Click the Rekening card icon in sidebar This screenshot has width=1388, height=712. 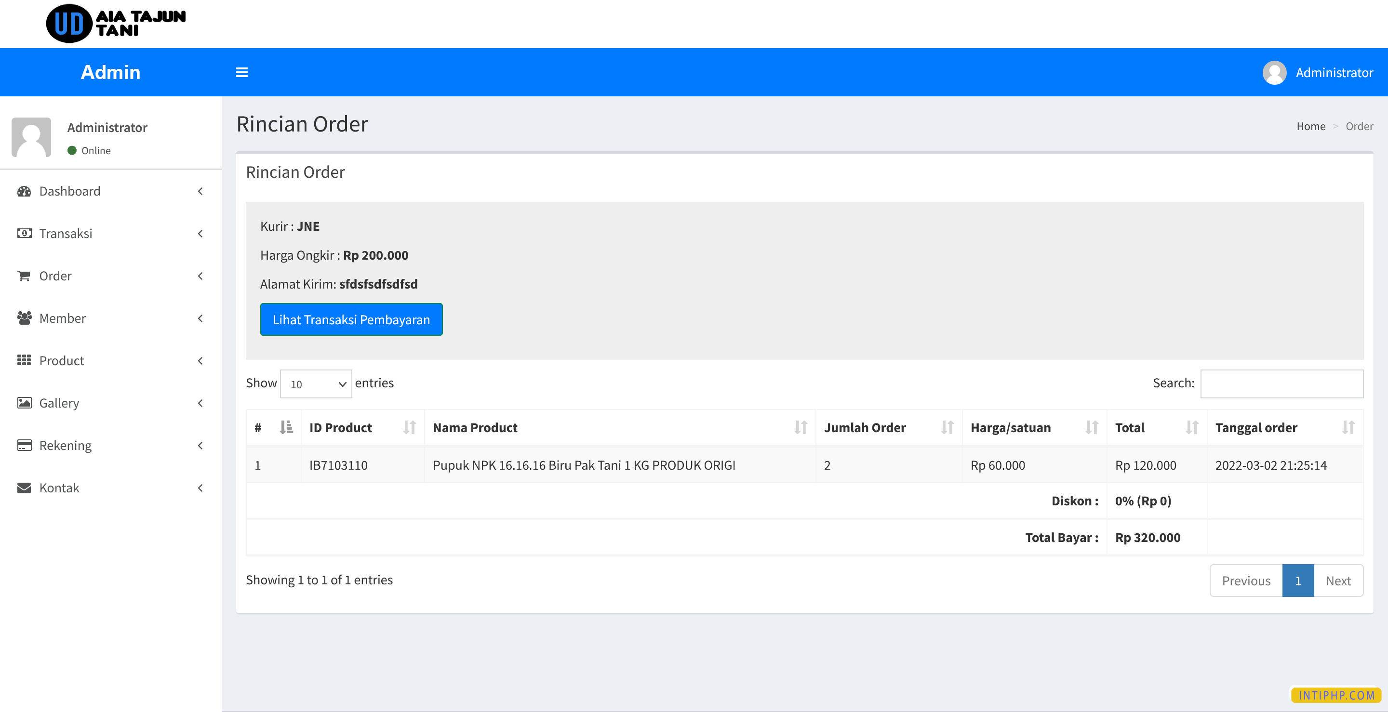(24, 446)
